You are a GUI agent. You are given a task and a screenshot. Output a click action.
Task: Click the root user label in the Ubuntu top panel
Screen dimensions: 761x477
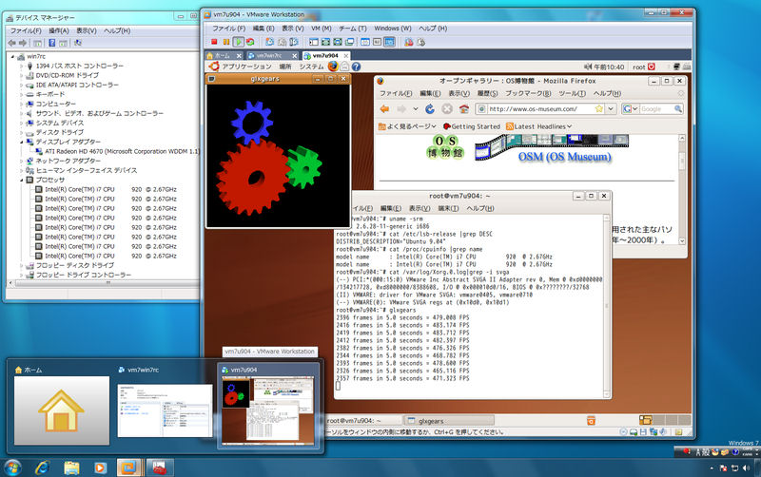[639, 67]
